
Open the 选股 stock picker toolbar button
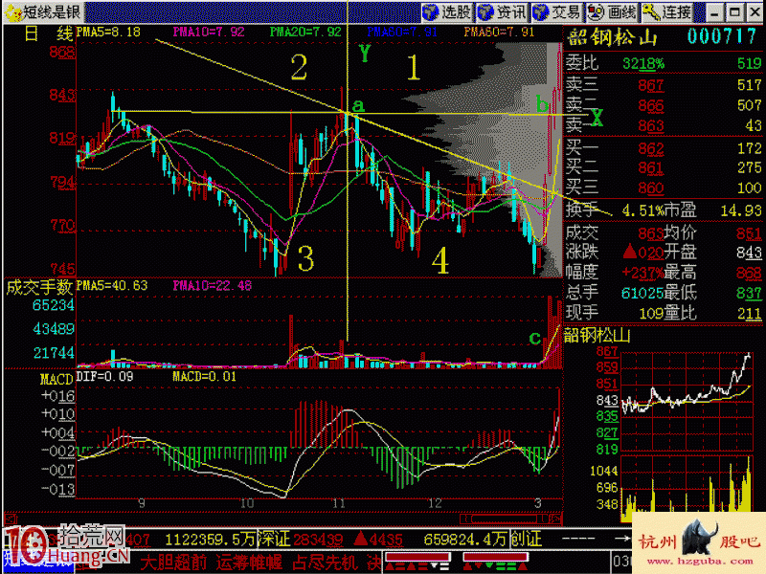pyautogui.click(x=448, y=11)
